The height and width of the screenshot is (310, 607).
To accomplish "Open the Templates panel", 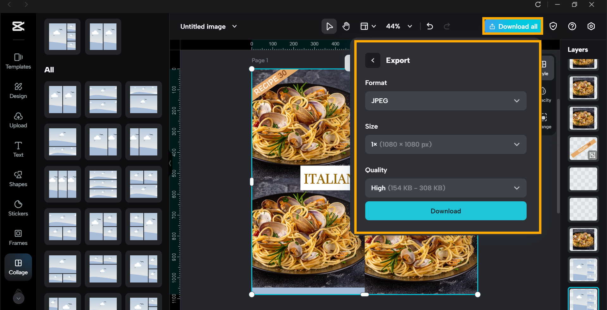I will pyautogui.click(x=18, y=61).
